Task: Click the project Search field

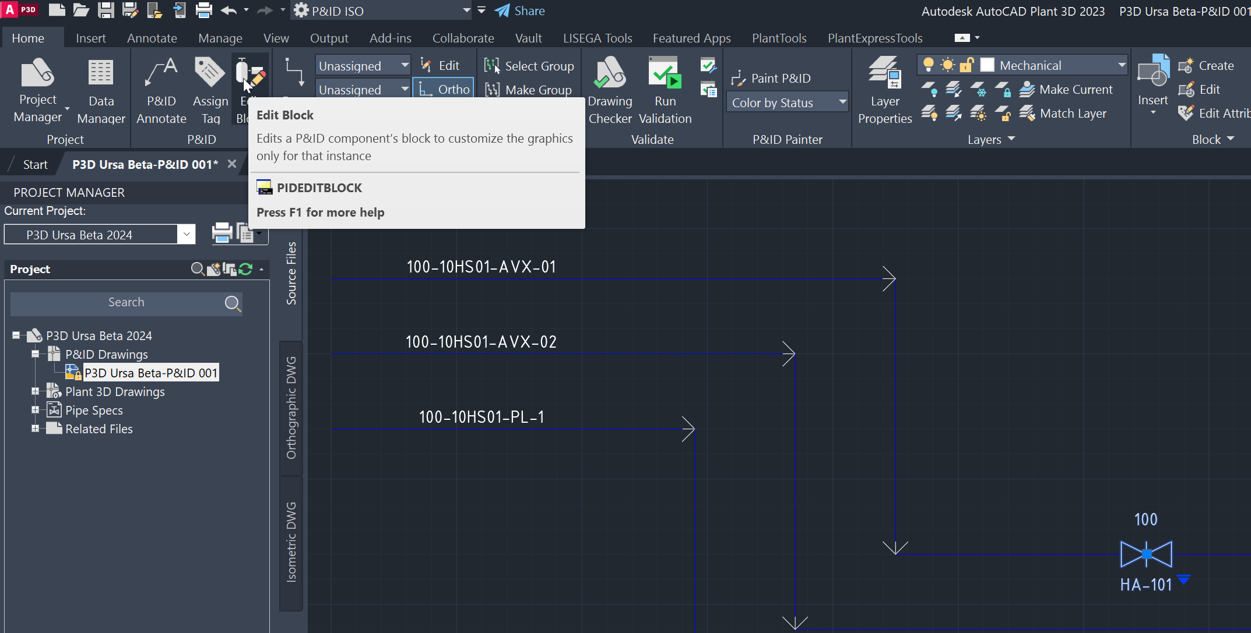Action: [126, 303]
